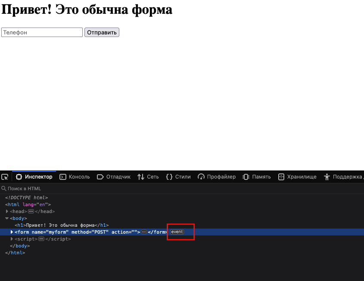Click the Телефон input field

pyautogui.click(x=42, y=32)
